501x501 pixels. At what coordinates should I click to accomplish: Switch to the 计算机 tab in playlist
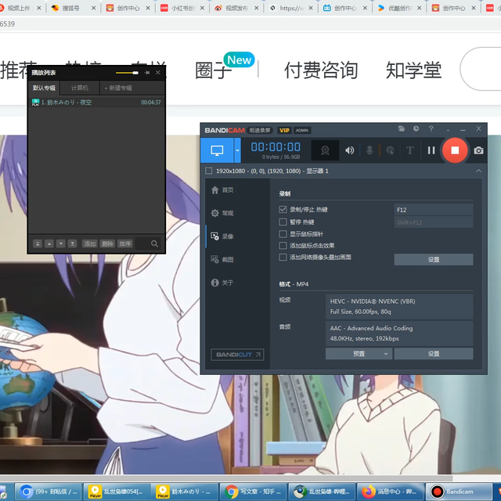click(79, 88)
